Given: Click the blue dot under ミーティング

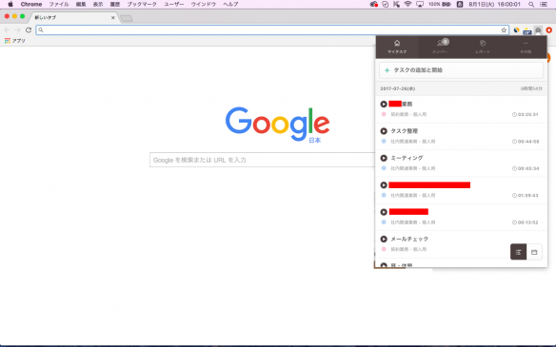Looking at the screenshot, I should pos(384,168).
